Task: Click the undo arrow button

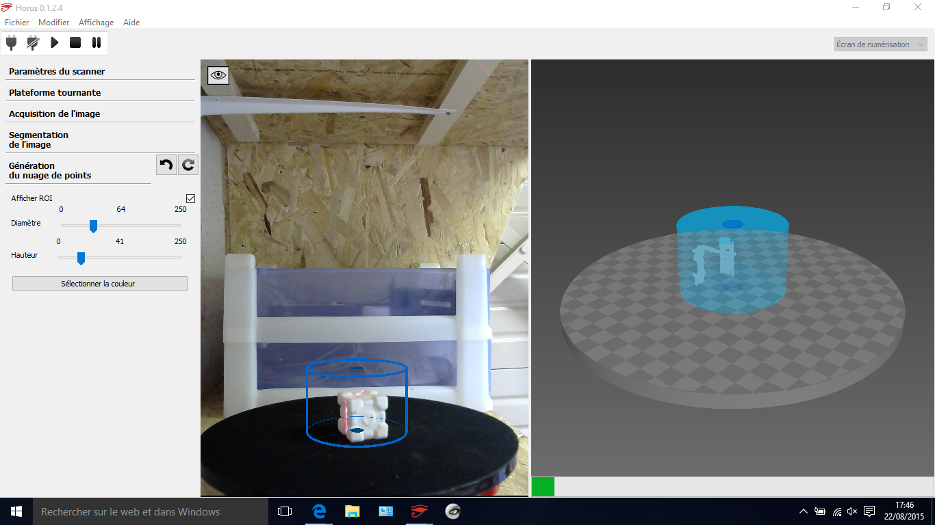Action: coord(166,165)
